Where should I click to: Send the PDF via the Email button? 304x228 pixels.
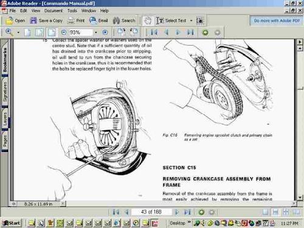pos(98,21)
